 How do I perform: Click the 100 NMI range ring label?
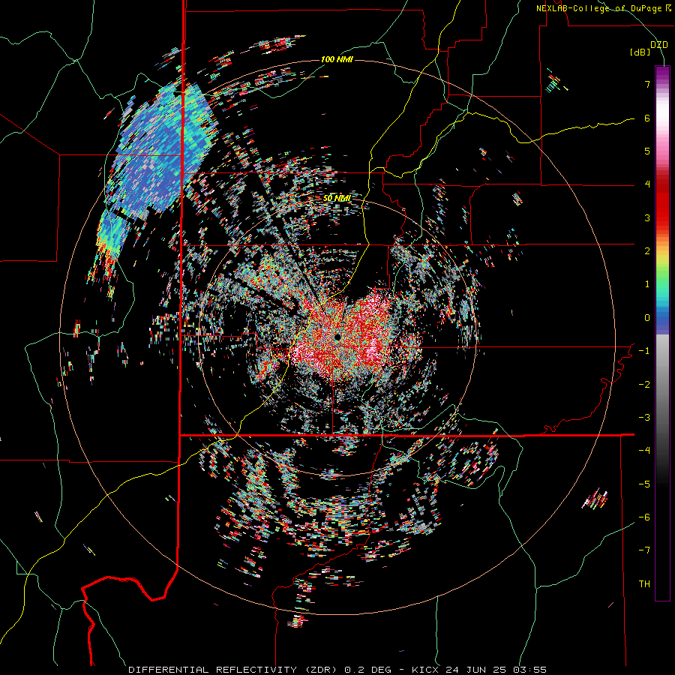[x=337, y=59]
